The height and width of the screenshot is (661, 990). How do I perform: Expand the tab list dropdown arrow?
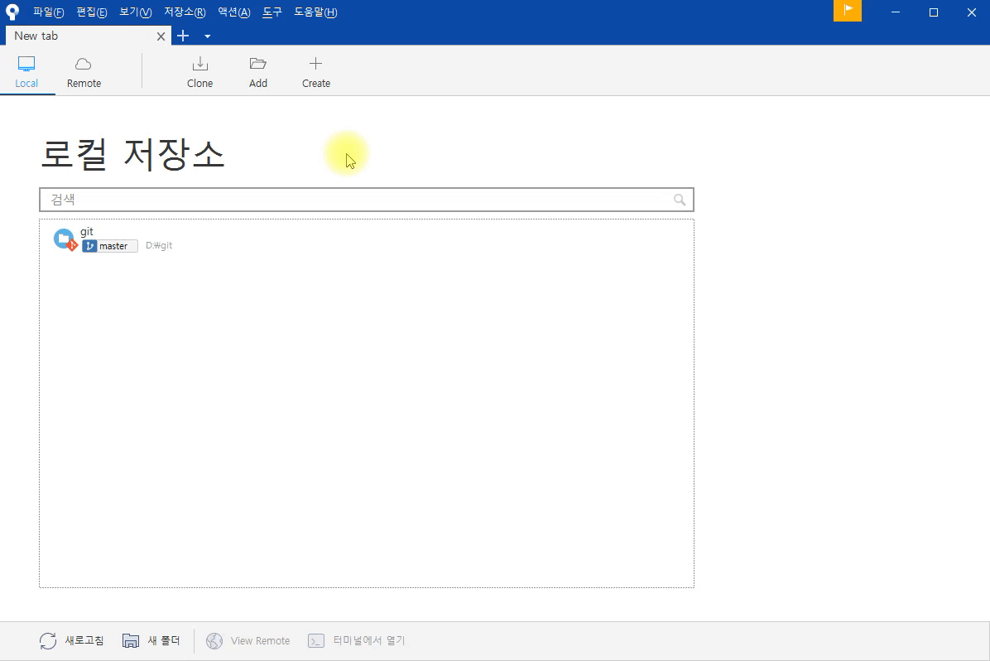[207, 36]
